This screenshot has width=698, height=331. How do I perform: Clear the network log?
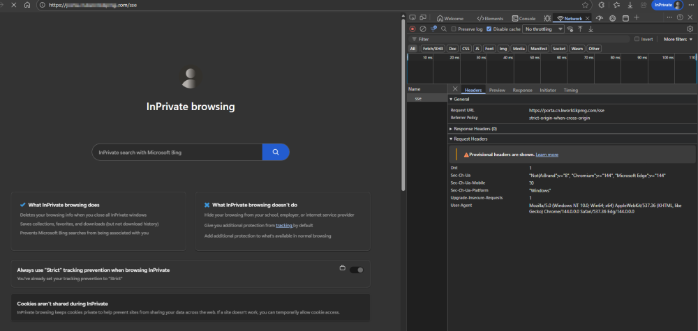(x=423, y=29)
